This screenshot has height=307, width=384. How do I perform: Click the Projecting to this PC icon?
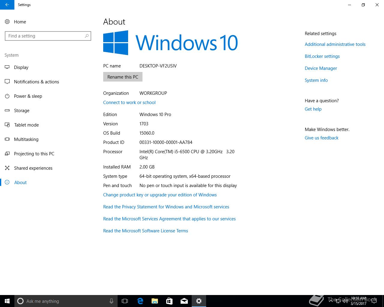[x=7, y=154]
